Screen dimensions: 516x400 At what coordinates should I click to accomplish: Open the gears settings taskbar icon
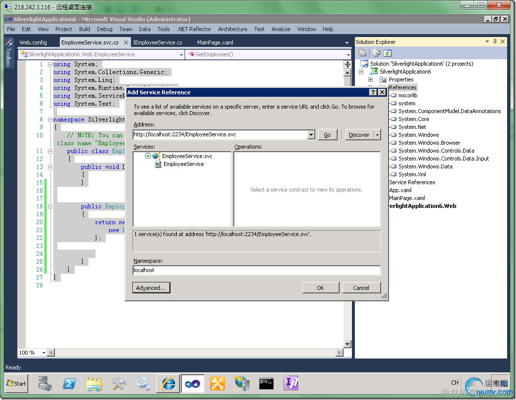coord(143,383)
